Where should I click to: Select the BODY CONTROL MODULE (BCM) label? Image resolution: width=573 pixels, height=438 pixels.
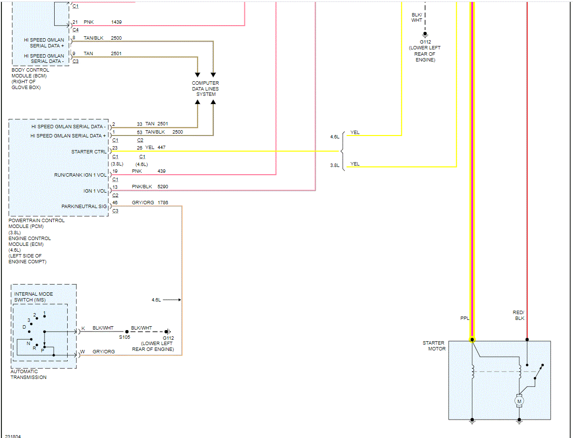tap(30, 73)
